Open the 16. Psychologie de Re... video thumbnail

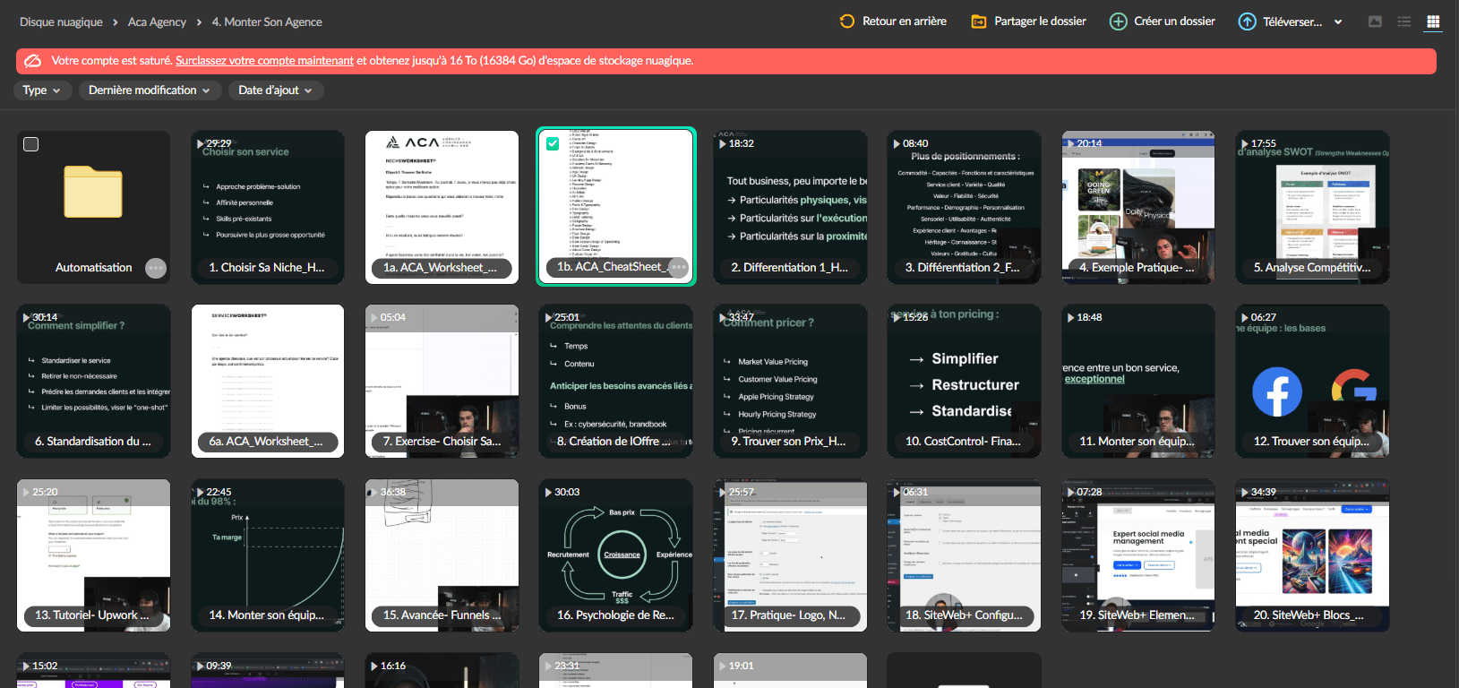616,555
